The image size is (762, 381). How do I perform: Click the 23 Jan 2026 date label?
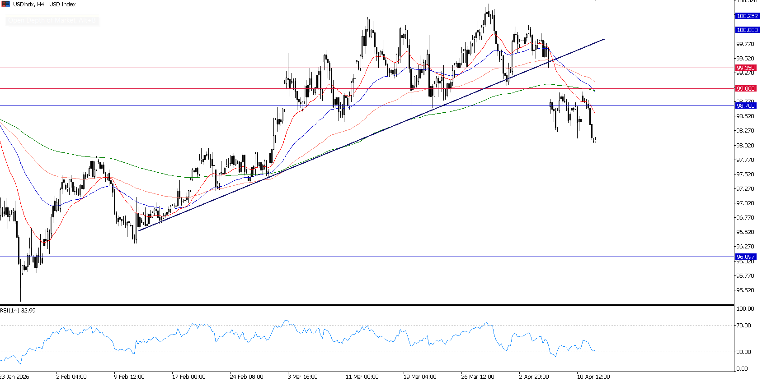tap(14, 376)
